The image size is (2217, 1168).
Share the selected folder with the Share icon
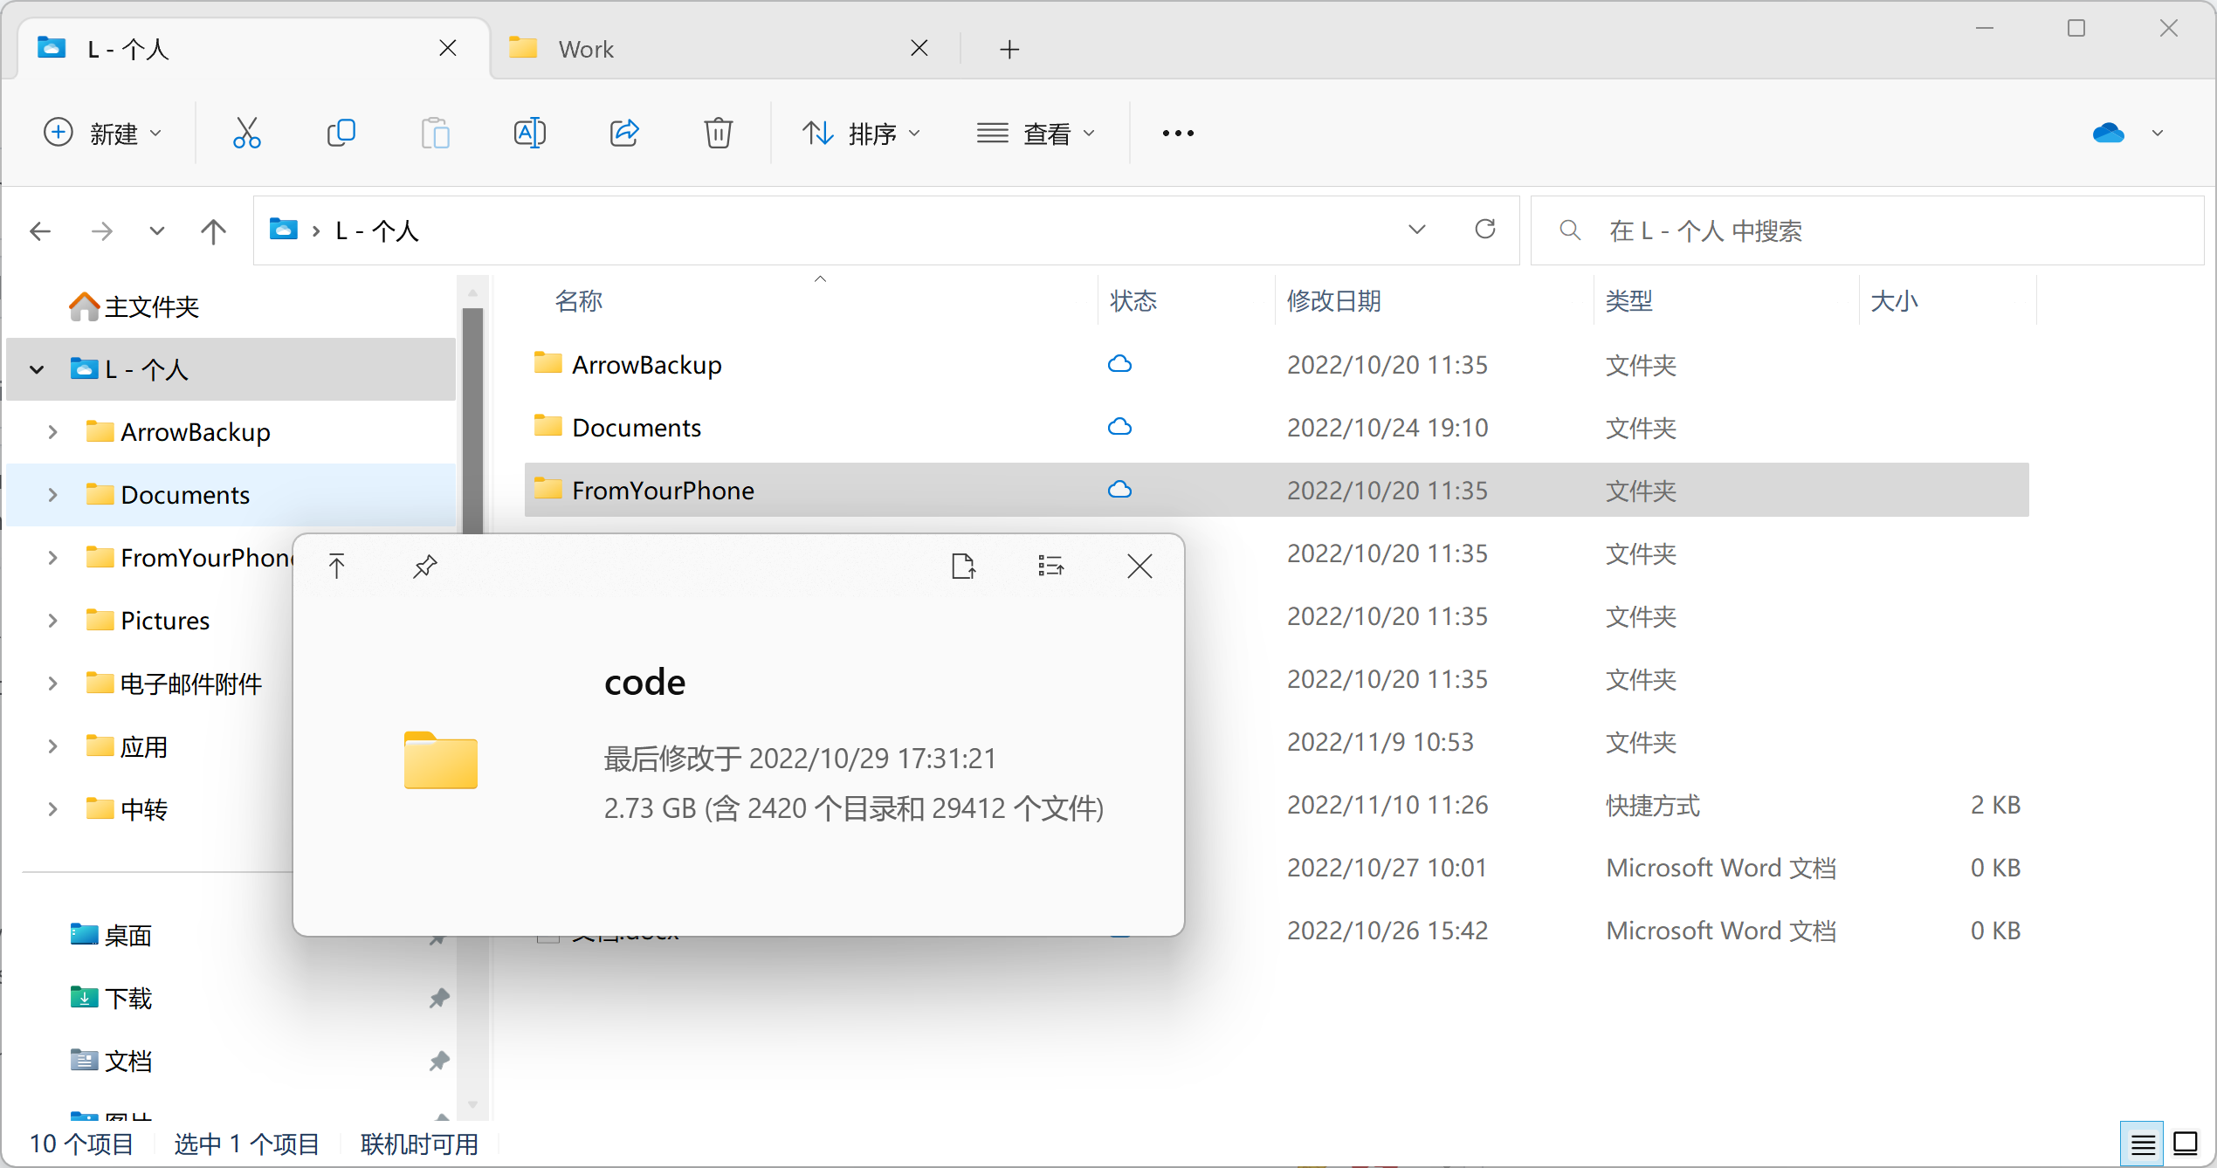point(624,133)
